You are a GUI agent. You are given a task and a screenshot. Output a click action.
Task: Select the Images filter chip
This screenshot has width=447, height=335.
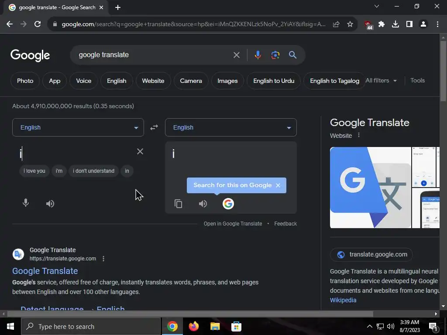[227, 81]
